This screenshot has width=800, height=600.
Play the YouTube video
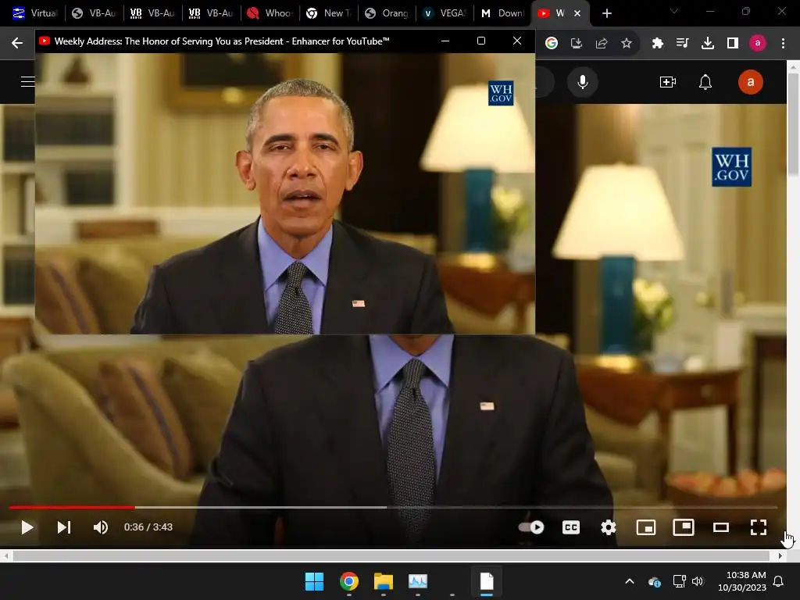click(27, 527)
